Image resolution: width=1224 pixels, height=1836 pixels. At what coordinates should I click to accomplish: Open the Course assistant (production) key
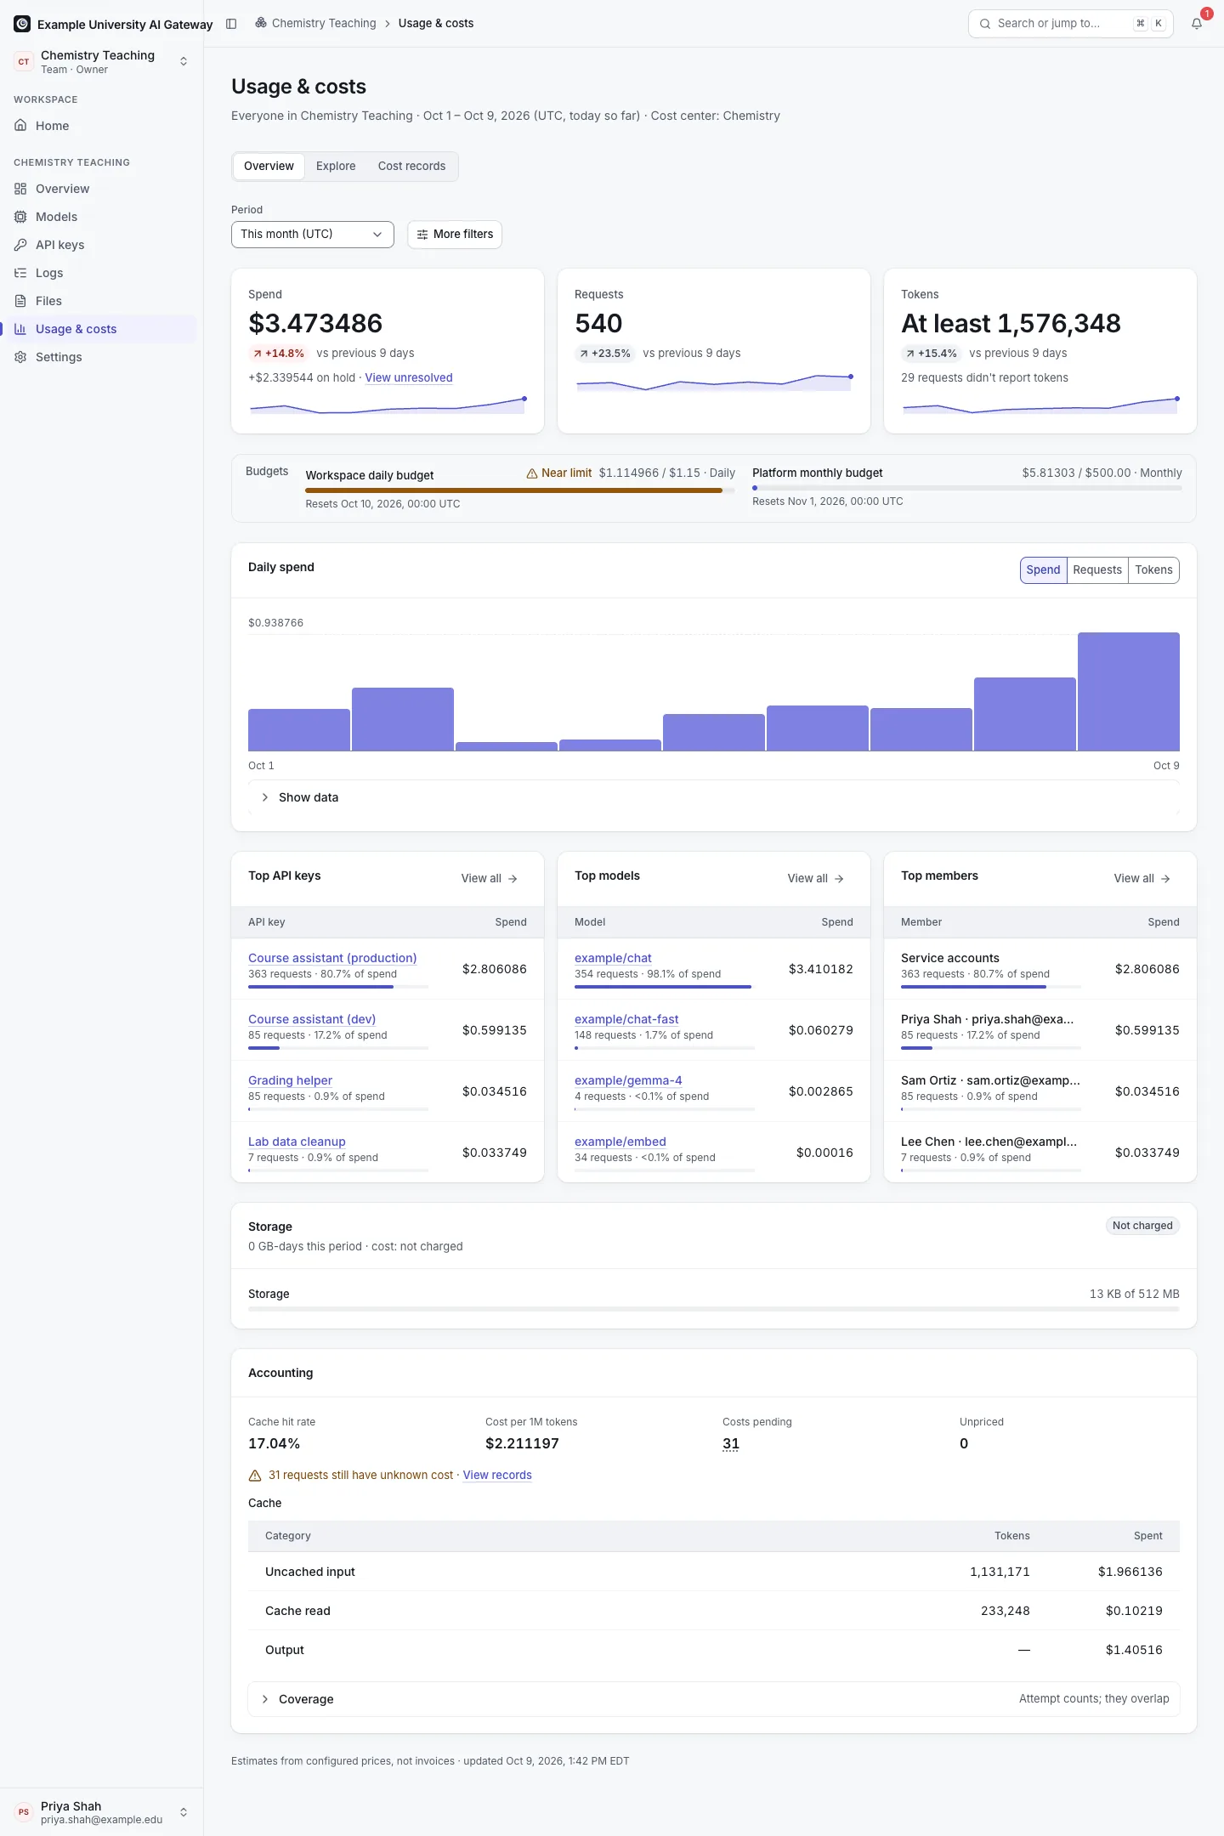pyautogui.click(x=332, y=958)
